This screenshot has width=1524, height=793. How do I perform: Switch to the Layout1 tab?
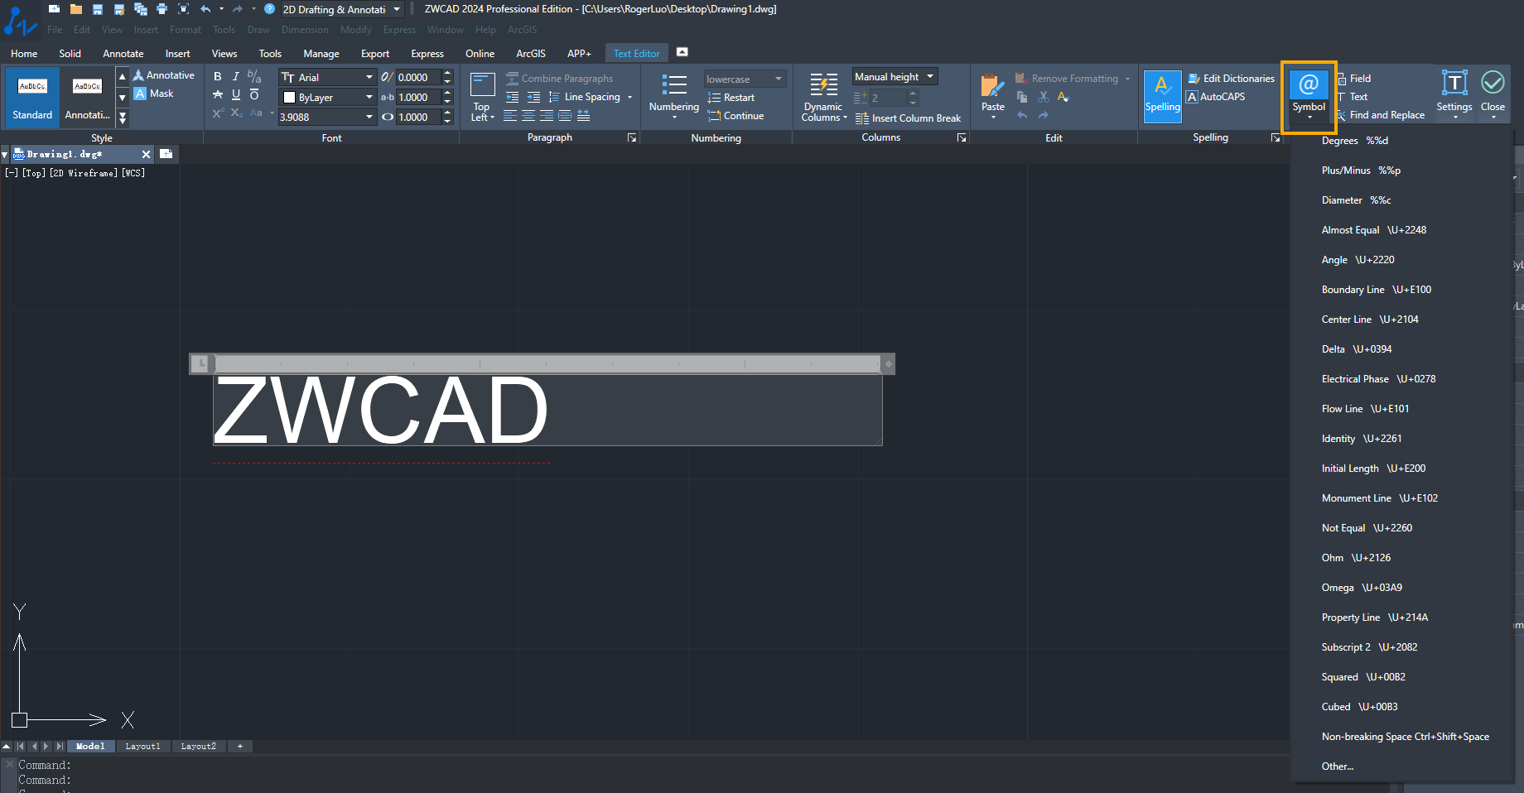click(142, 747)
